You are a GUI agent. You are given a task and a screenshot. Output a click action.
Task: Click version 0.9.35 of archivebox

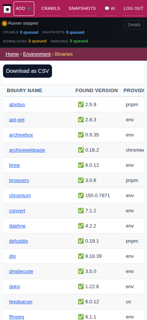point(92,135)
